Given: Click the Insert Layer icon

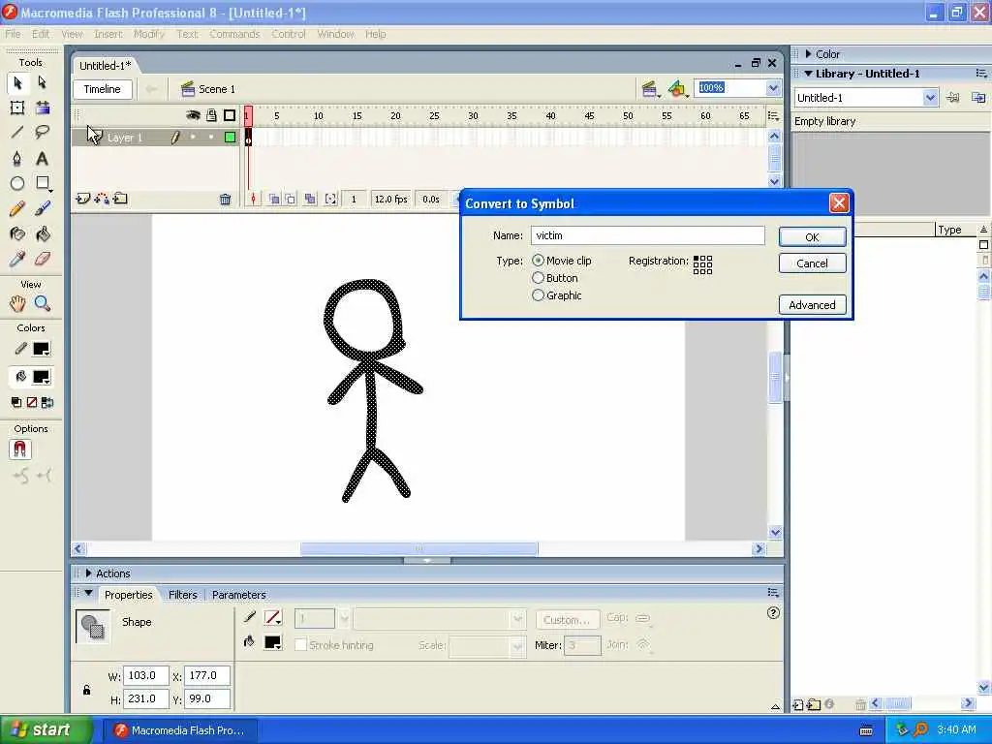Looking at the screenshot, I should 83,199.
